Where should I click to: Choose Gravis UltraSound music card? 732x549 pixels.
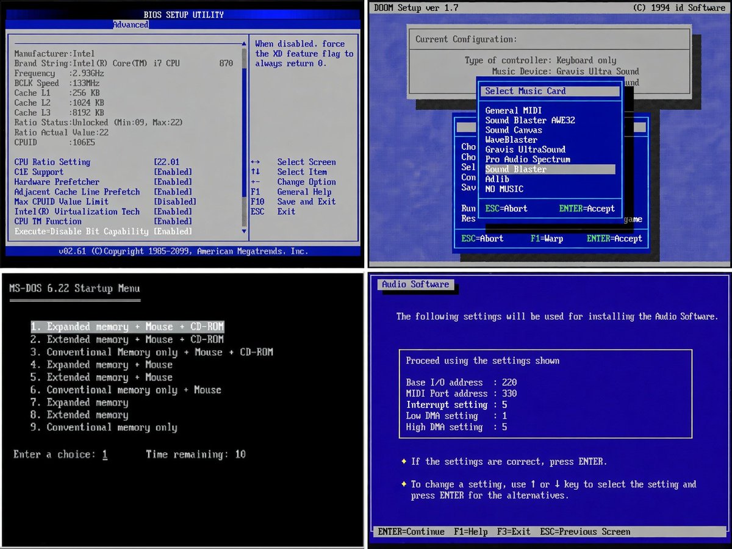[x=525, y=149]
